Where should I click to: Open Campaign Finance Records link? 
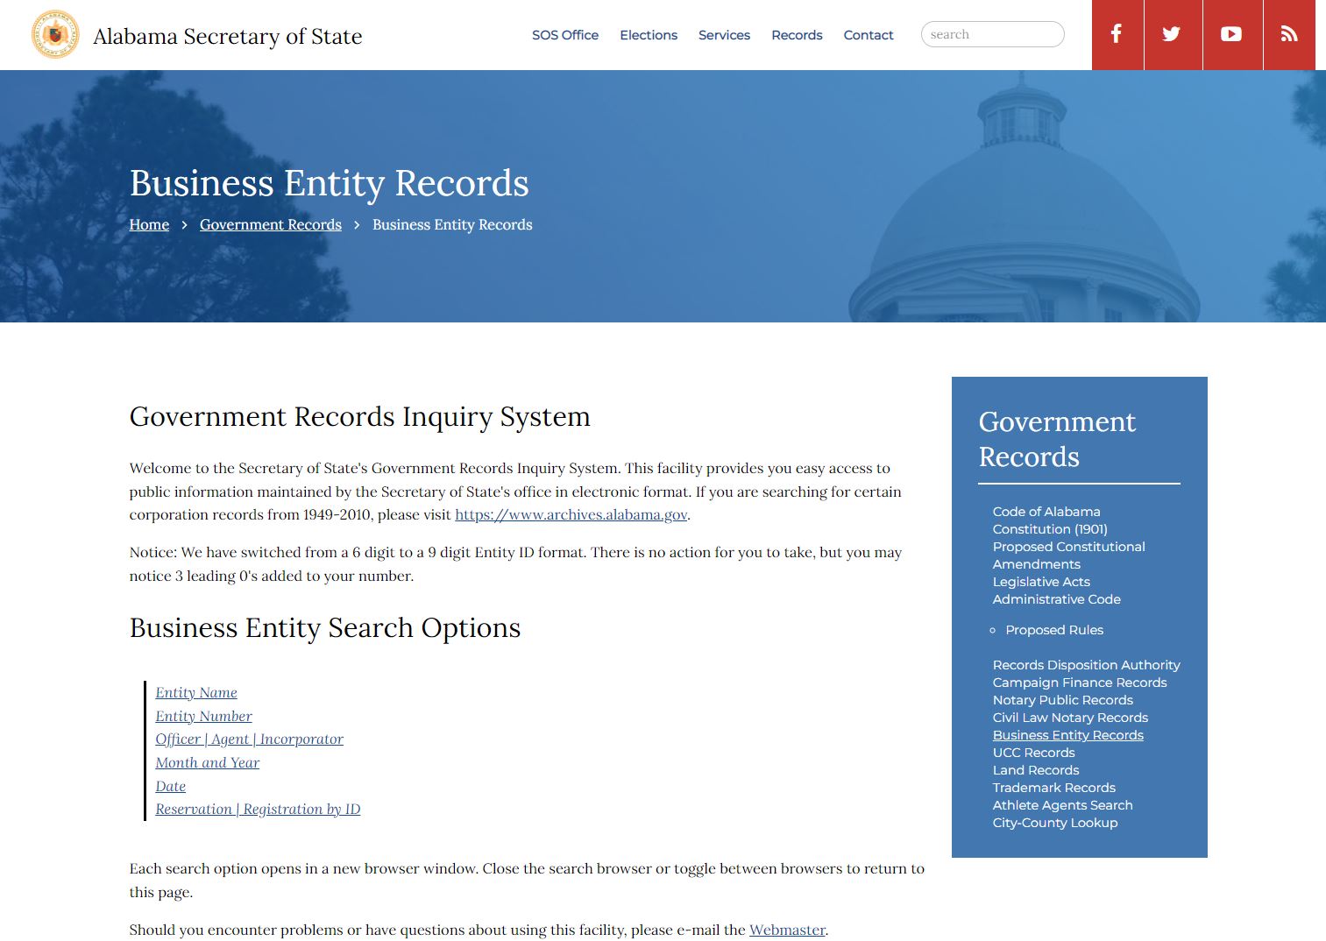(1080, 683)
